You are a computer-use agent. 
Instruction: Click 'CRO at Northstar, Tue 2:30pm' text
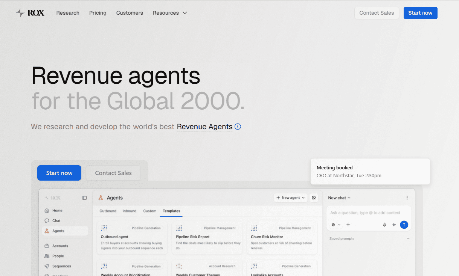pyautogui.click(x=349, y=176)
